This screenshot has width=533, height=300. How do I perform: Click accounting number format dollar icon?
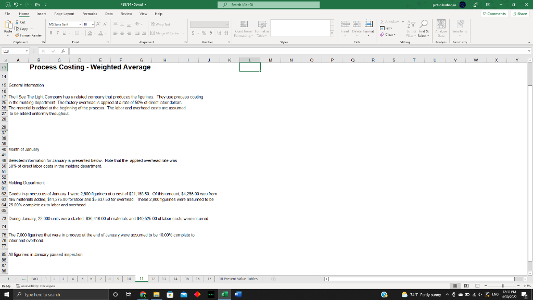pyautogui.click(x=193, y=33)
